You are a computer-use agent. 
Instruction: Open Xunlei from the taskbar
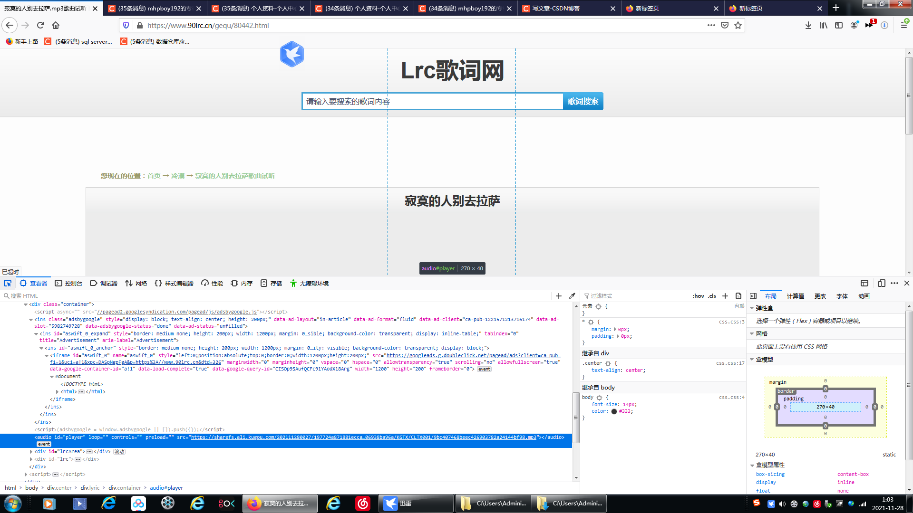click(415, 503)
